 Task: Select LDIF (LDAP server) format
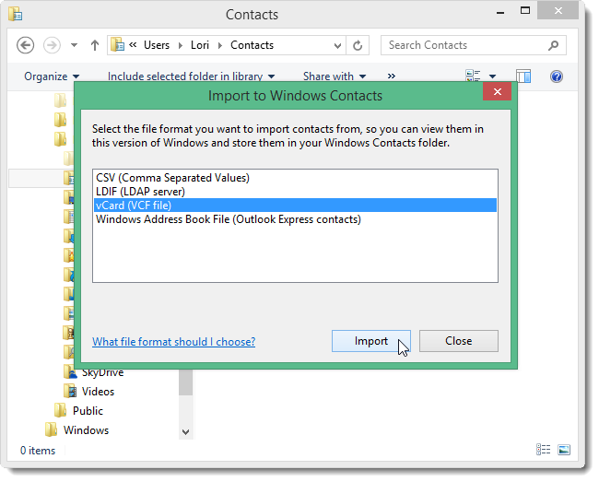click(x=295, y=192)
